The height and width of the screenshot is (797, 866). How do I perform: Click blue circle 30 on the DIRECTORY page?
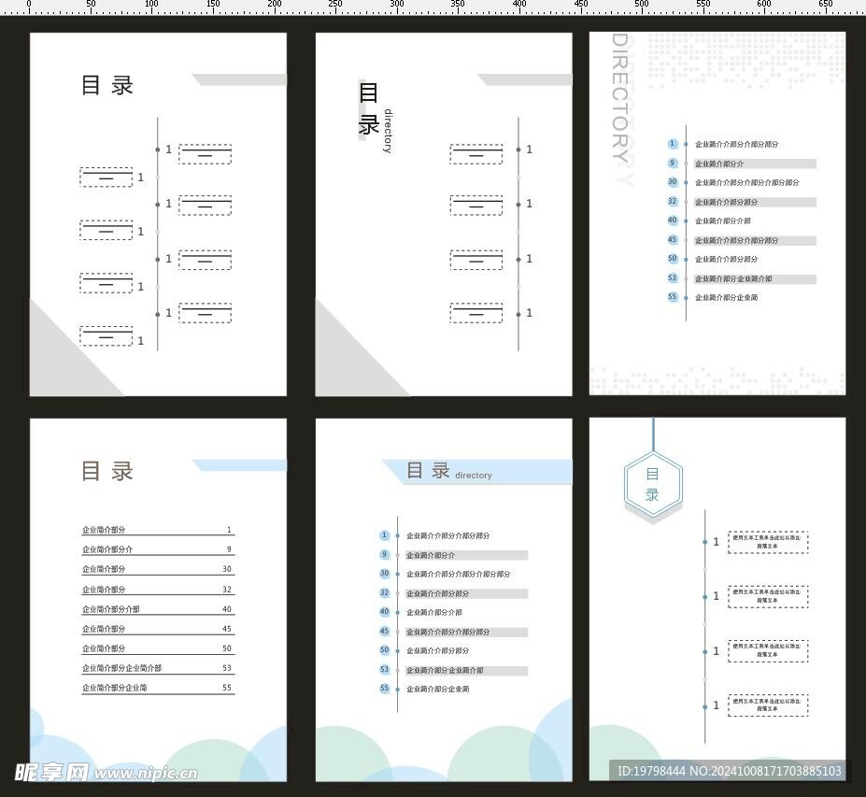point(672,182)
